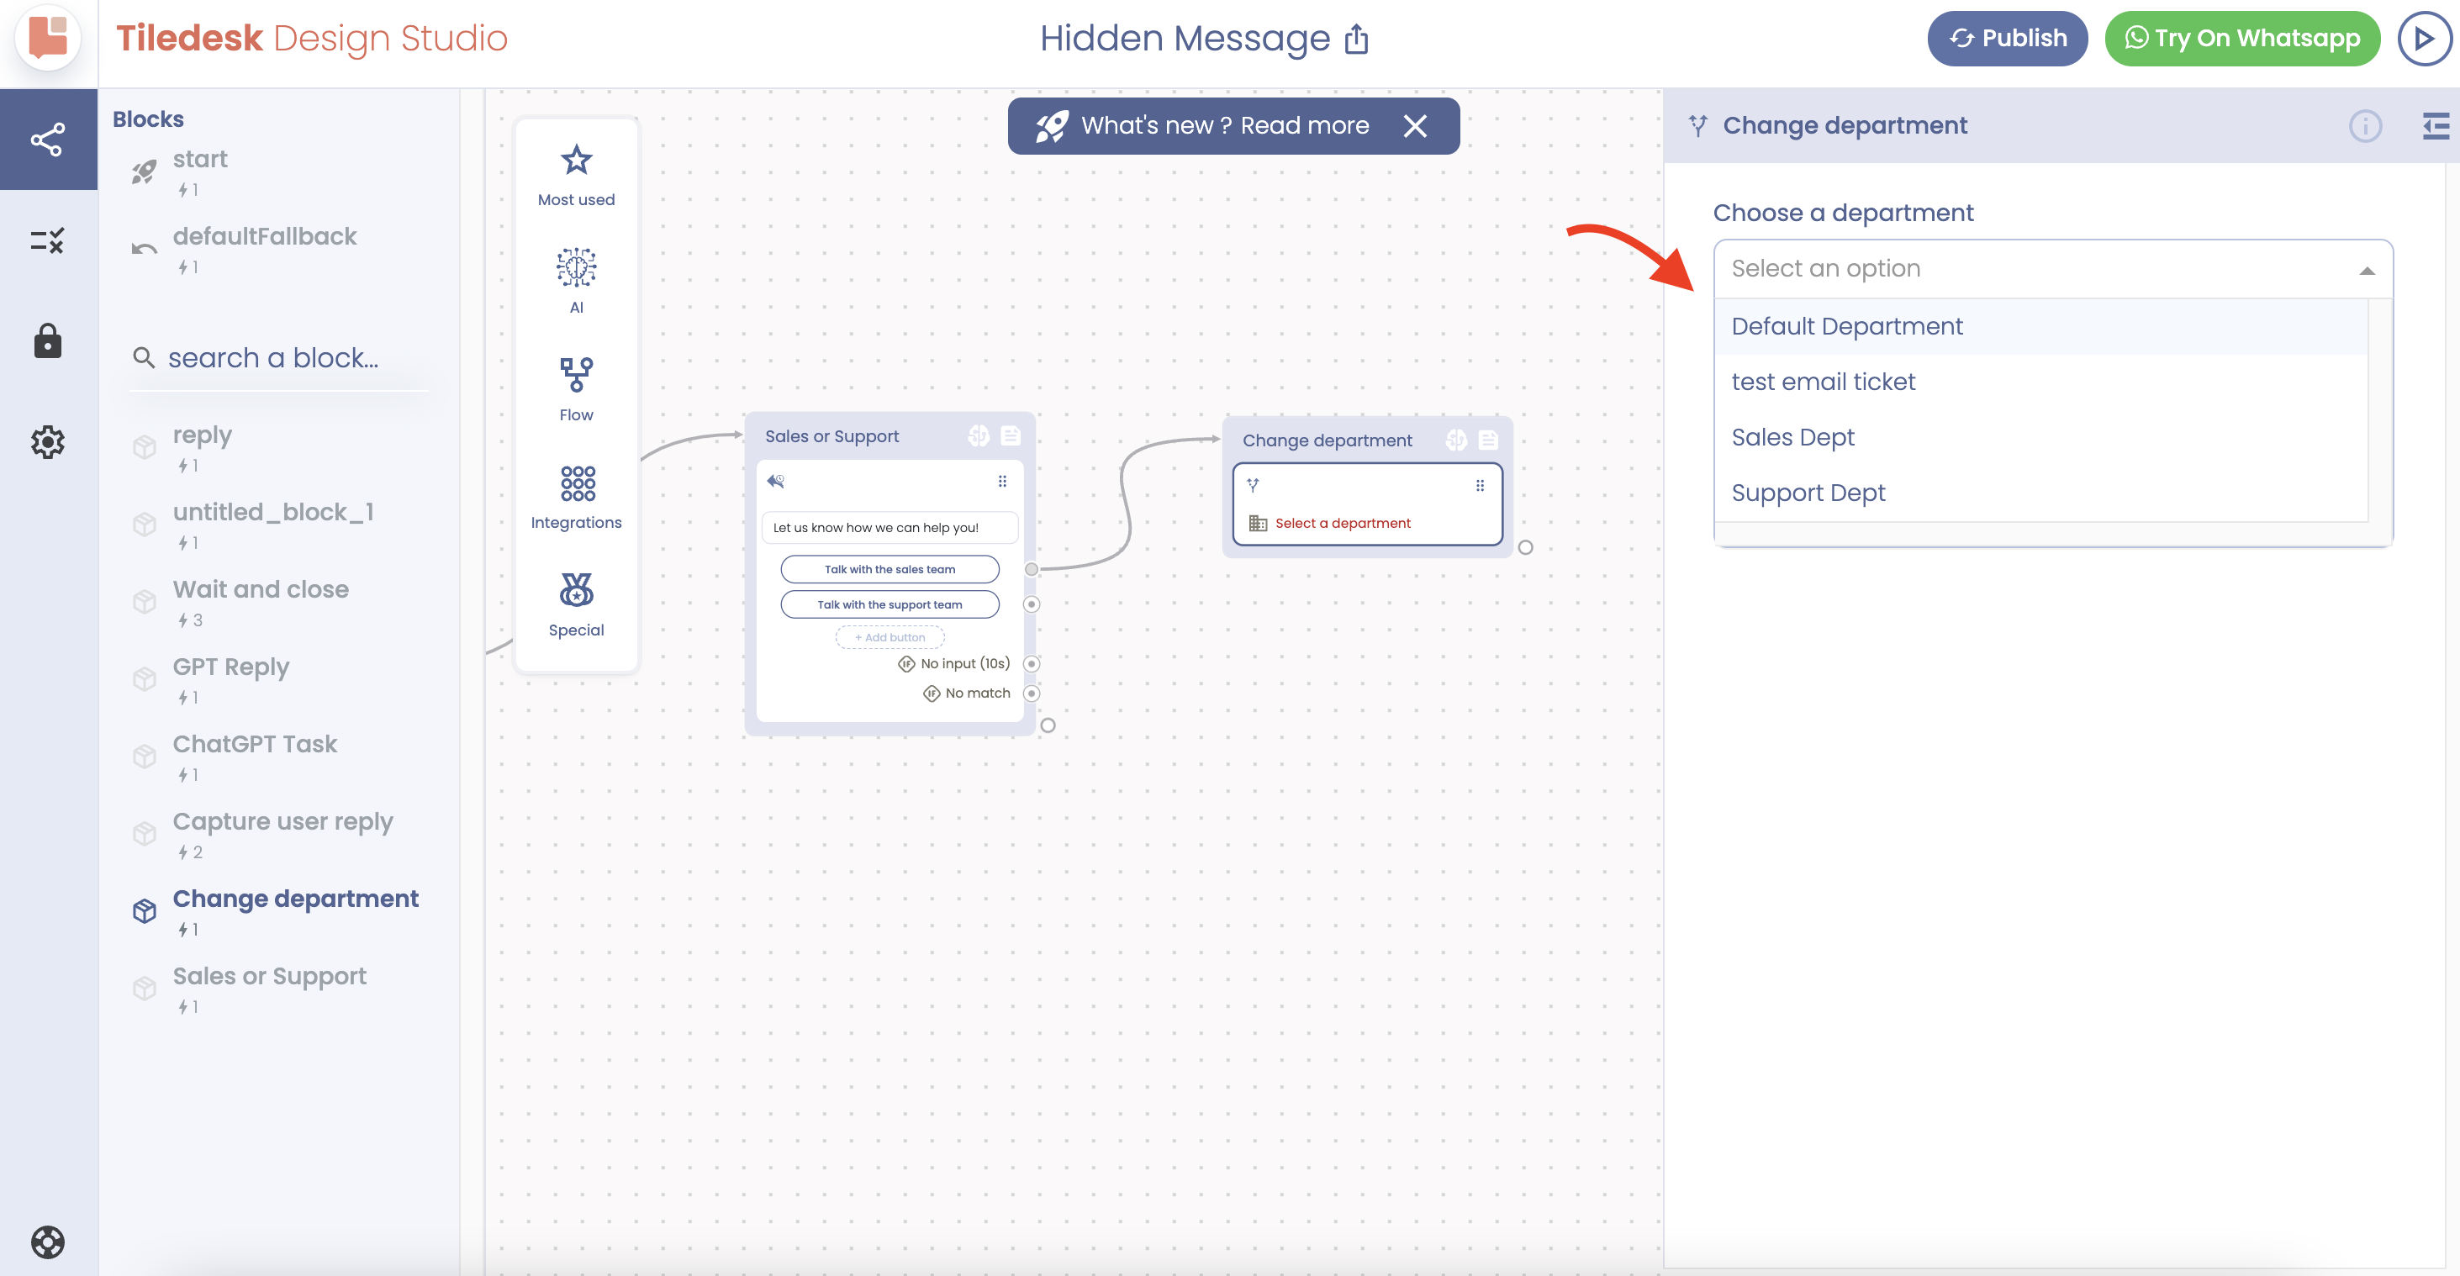Click Talk with the support team button
The height and width of the screenshot is (1276, 2460).
[889, 604]
